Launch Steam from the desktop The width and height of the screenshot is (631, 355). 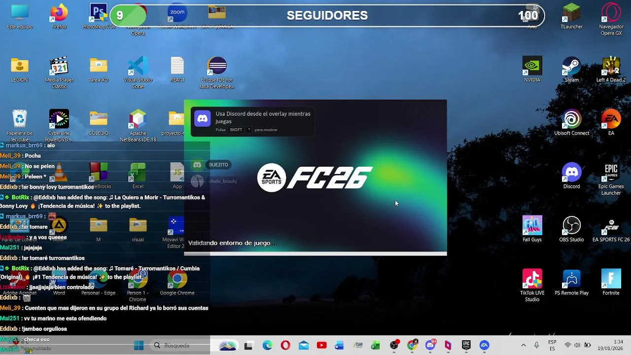pos(572,70)
